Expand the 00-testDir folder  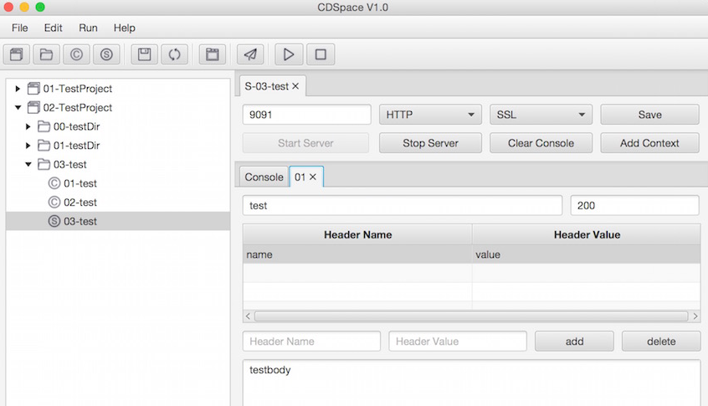[28, 126]
